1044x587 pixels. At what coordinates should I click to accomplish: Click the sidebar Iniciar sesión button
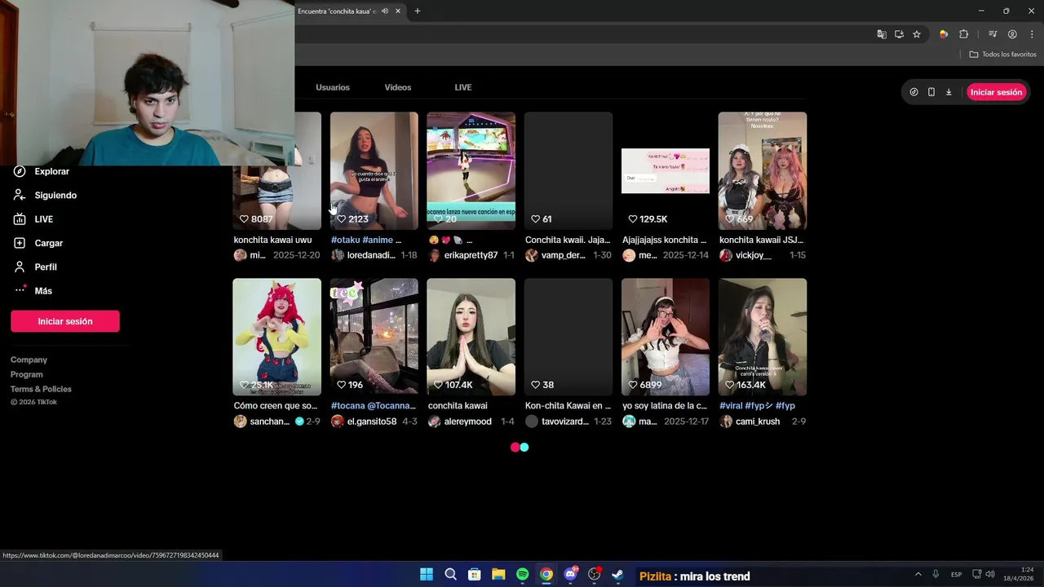point(65,321)
